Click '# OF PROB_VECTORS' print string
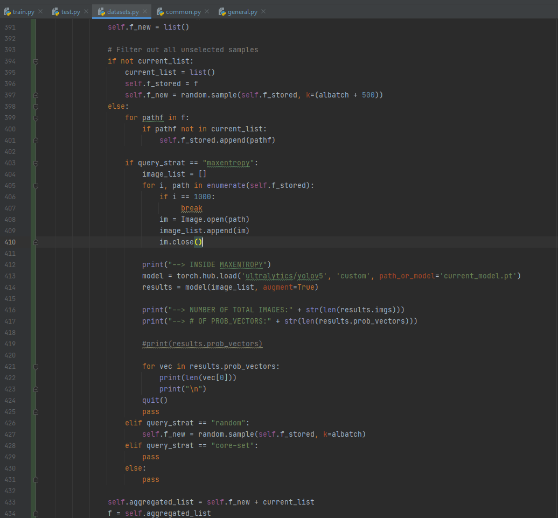The image size is (558, 518). 228,321
